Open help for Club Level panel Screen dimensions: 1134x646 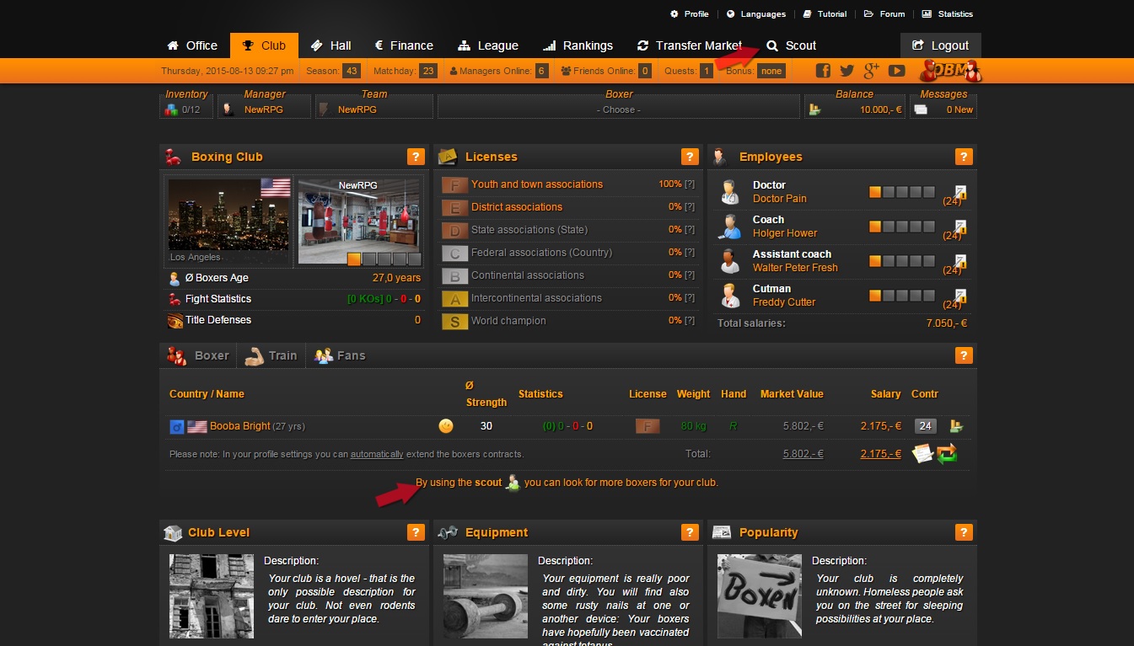[x=416, y=532]
